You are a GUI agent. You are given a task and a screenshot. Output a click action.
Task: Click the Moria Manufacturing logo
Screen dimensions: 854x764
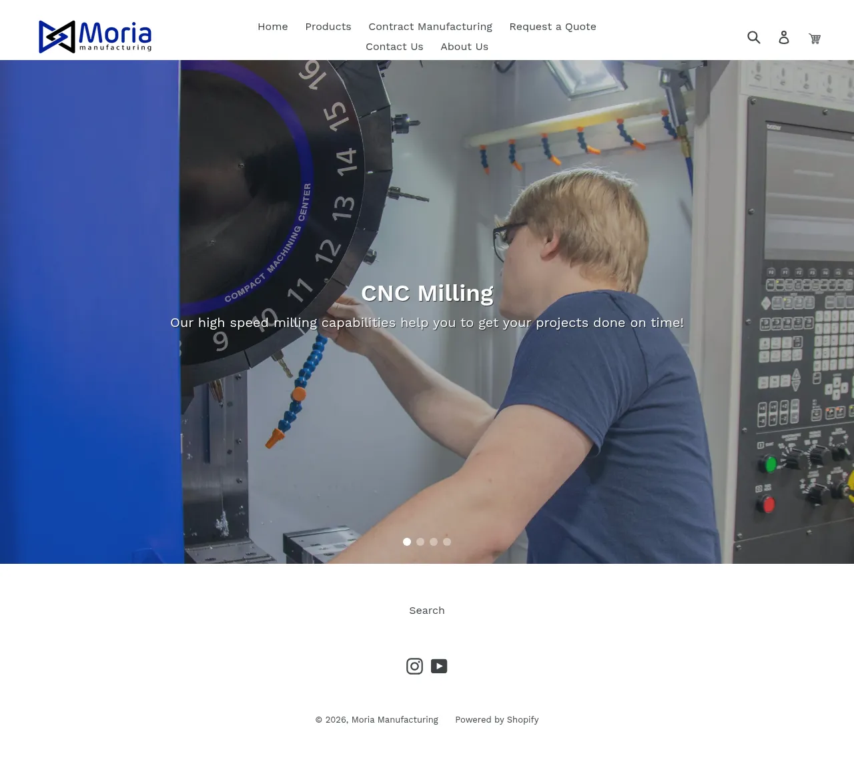click(x=95, y=37)
